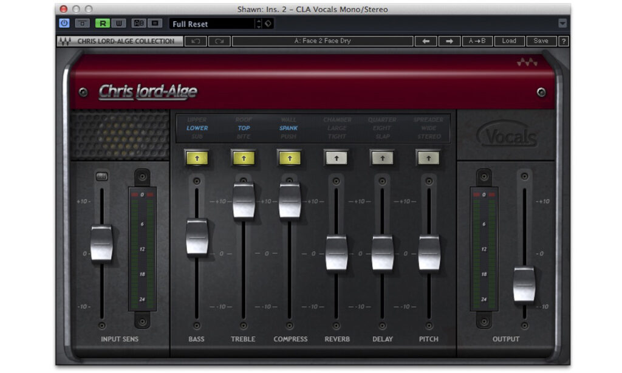
Task: Enable Write automation (W button)
Action: (x=118, y=23)
